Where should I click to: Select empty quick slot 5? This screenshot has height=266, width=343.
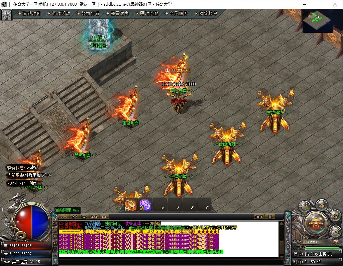tap(189, 205)
